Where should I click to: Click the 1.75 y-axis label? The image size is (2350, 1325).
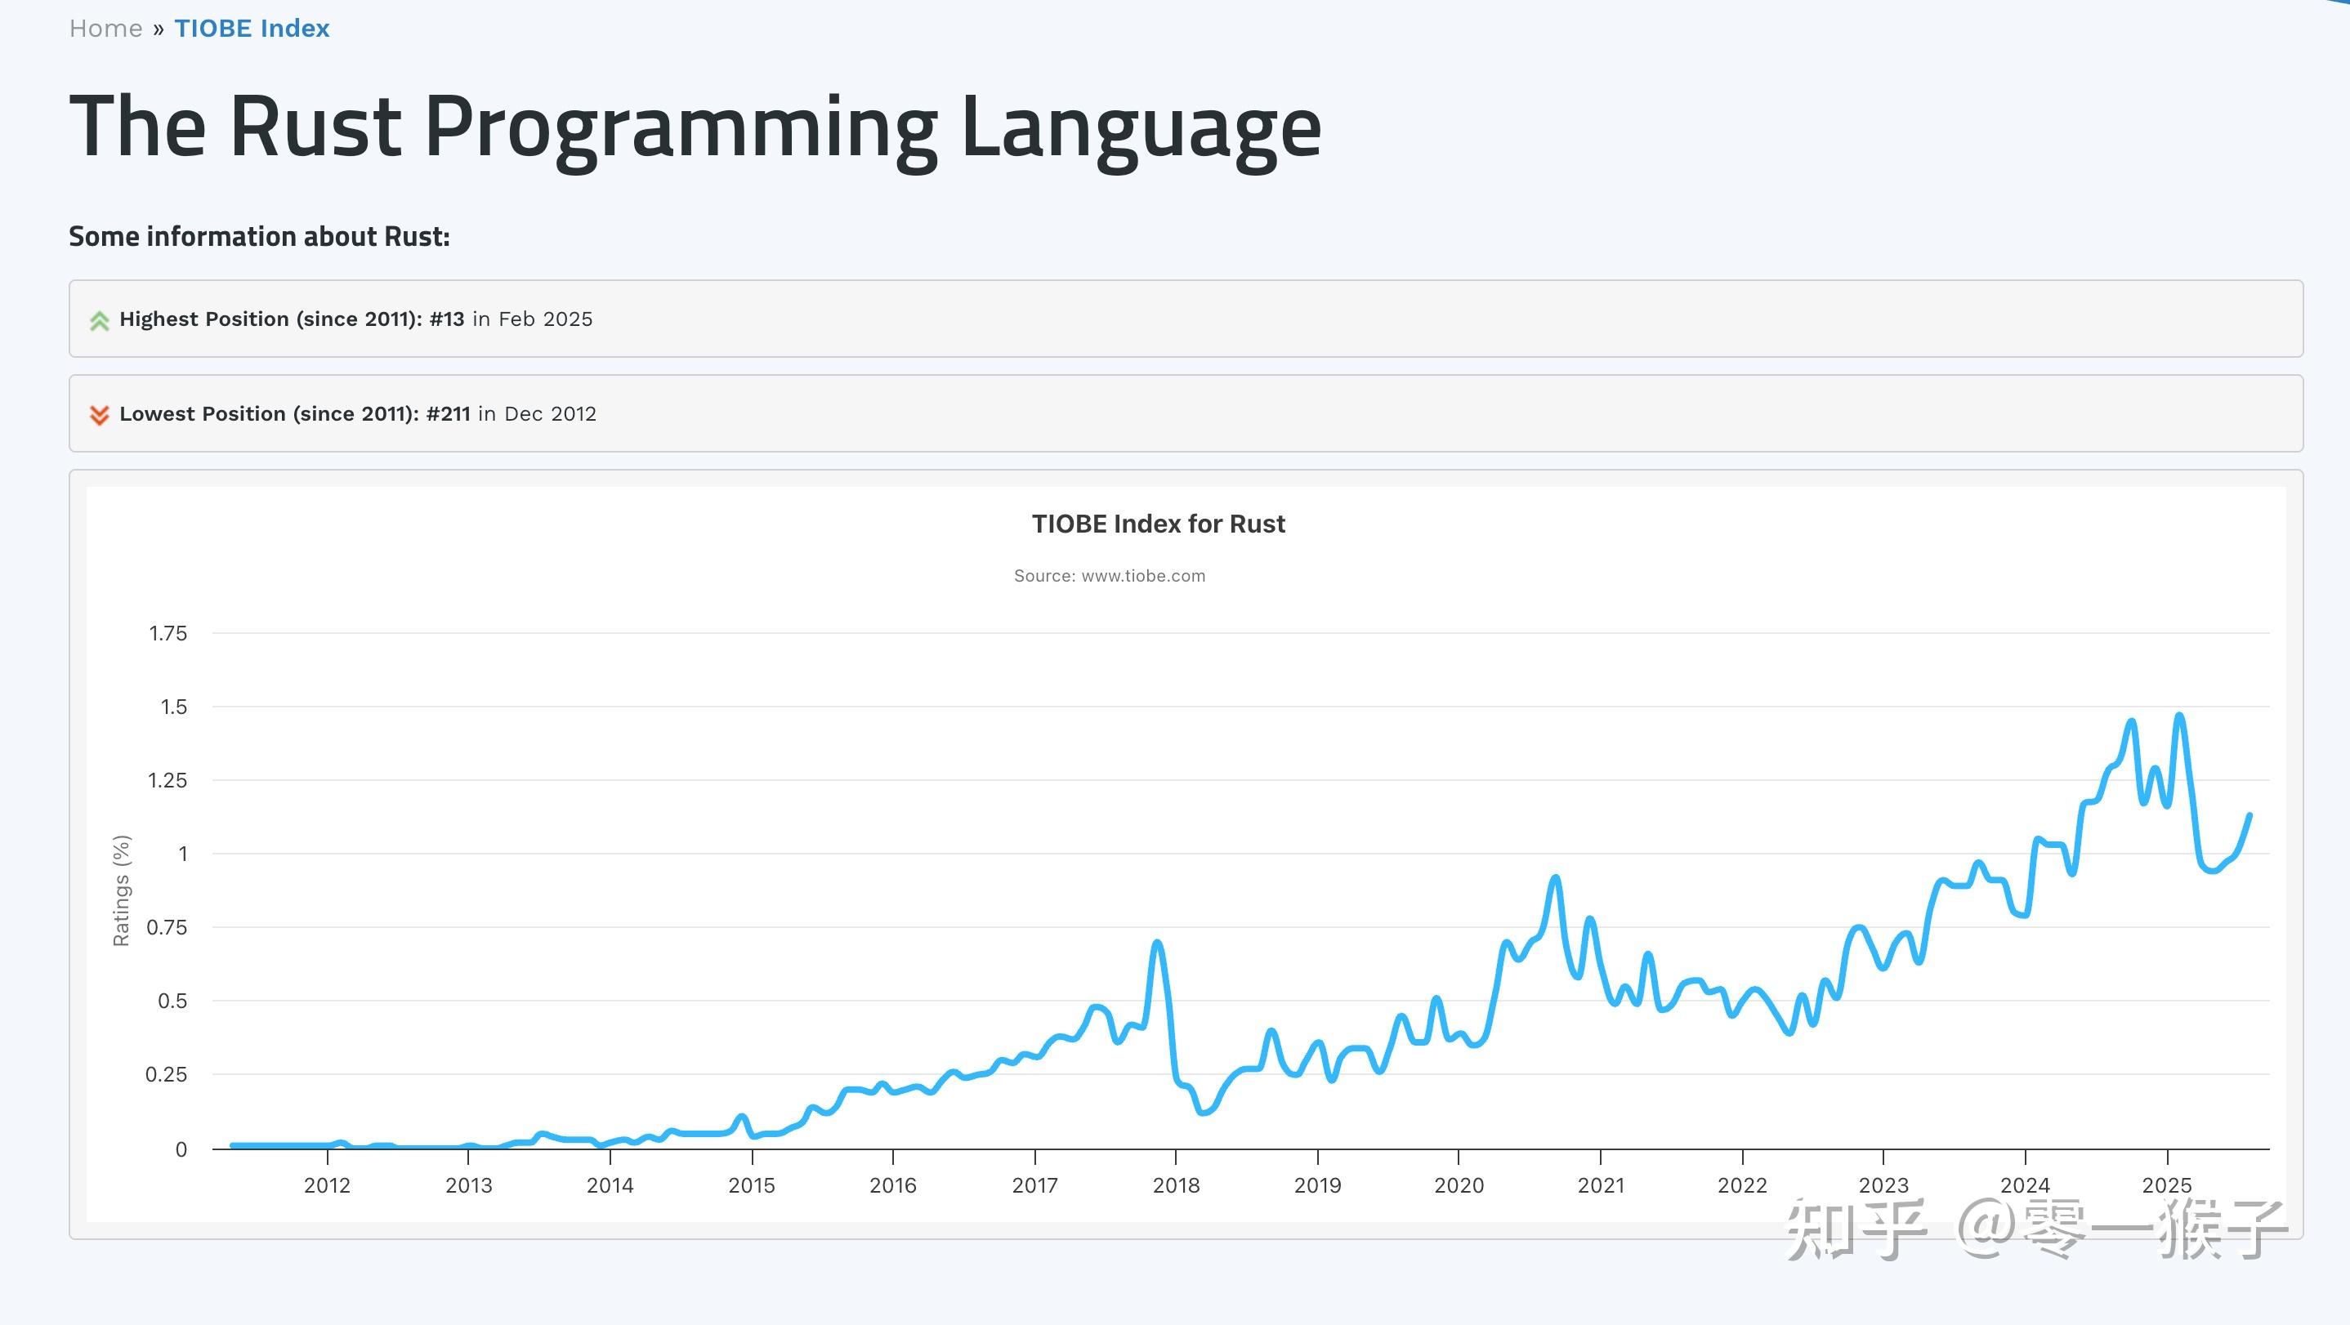(x=168, y=634)
